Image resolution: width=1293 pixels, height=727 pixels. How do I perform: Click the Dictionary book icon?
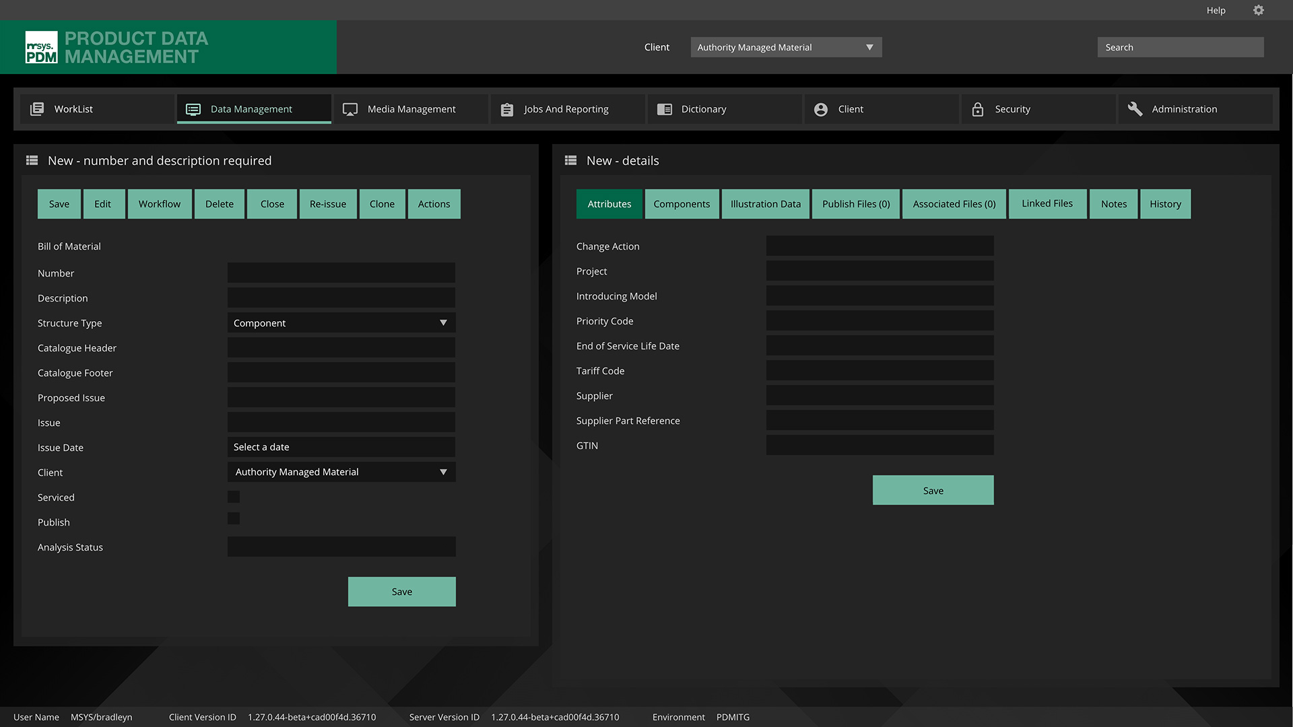tap(665, 109)
